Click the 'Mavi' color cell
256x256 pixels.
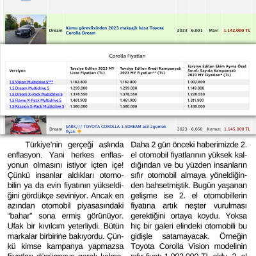pyautogui.click(x=214, y=31)
